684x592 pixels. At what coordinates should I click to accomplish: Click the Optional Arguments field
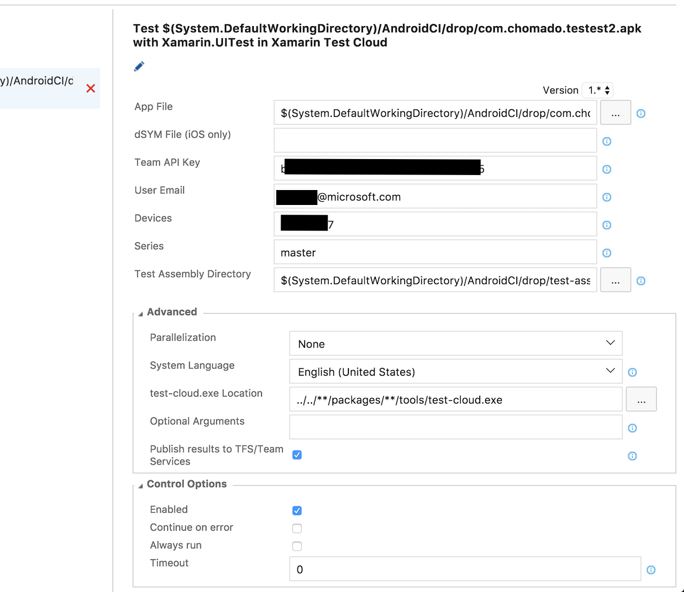(x=456, y=427)
